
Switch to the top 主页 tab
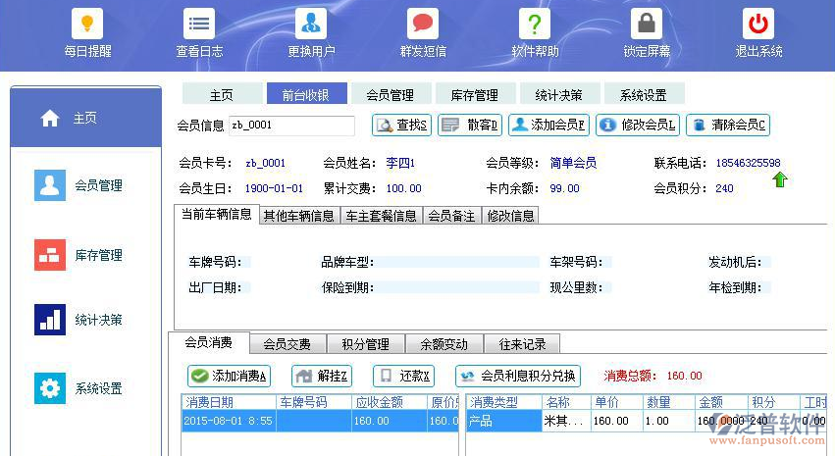click(x=222, y=94)
